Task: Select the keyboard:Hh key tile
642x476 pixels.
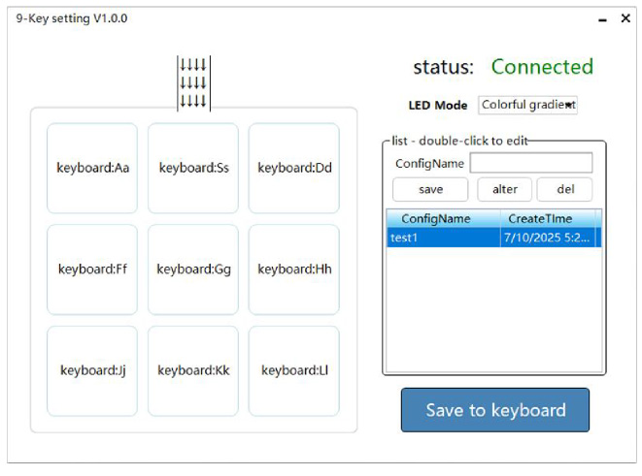Action: pyautogui.click(x=294, y=270)
